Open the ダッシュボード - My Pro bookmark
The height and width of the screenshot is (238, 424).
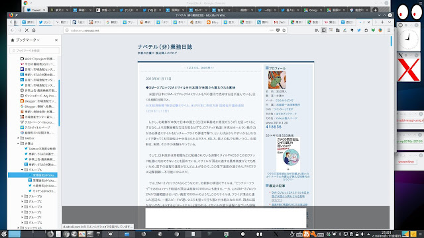point(38,96)
